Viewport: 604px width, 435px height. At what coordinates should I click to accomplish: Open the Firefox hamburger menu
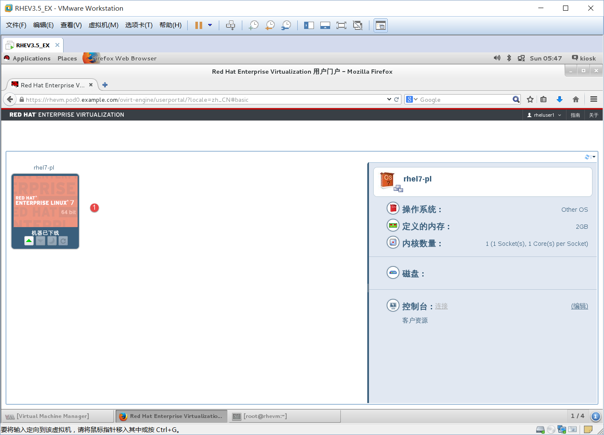[x=594, y=99]
